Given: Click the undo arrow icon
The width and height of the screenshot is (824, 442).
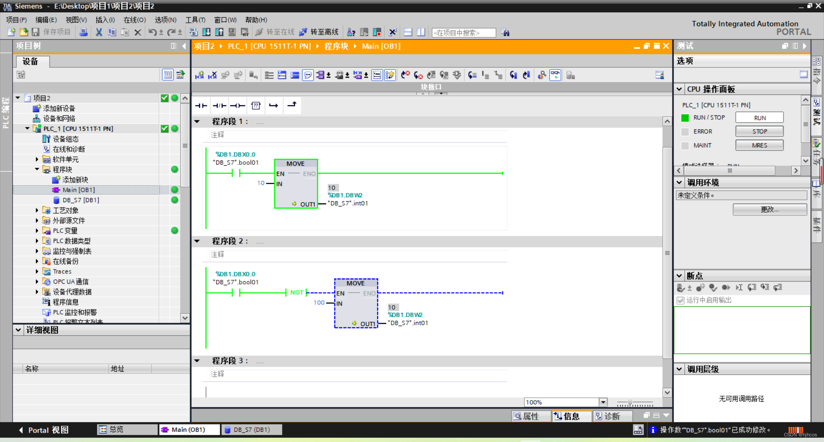Looking at the screenshot, I should tap(152, 32).
